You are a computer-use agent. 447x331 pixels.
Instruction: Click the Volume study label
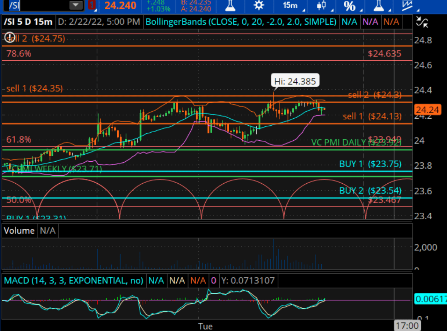[x=19, y=230]
